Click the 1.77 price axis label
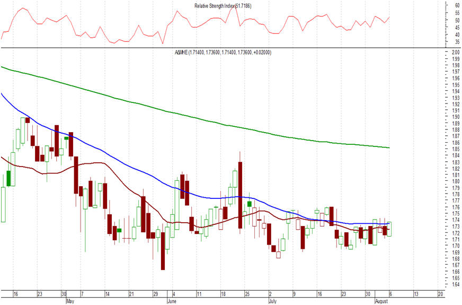This screenshot has width=462, height=305. click(456, 201)
